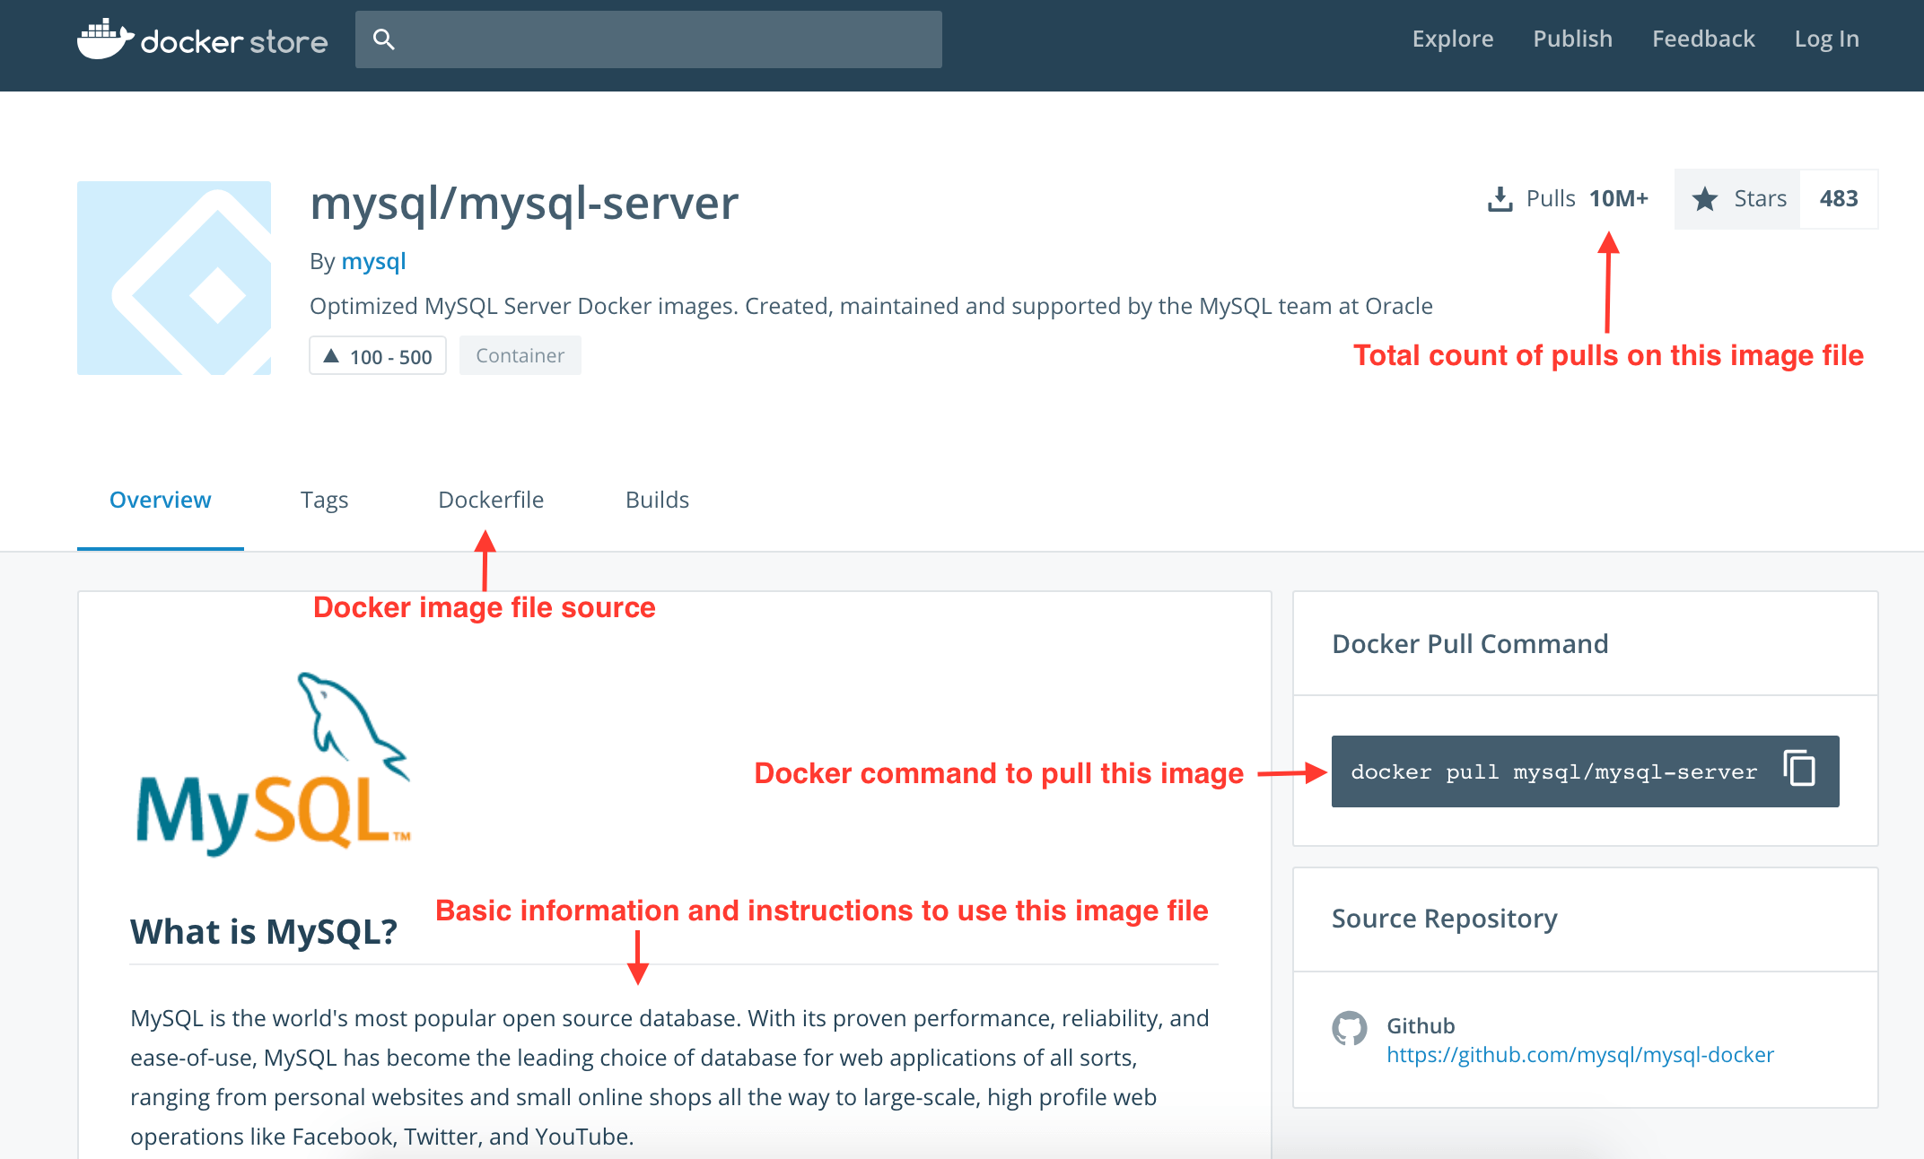This screenshot has width=1924, height=1159.
Task: Click the 10M+ pulls count
Action: pos(1619,198)
